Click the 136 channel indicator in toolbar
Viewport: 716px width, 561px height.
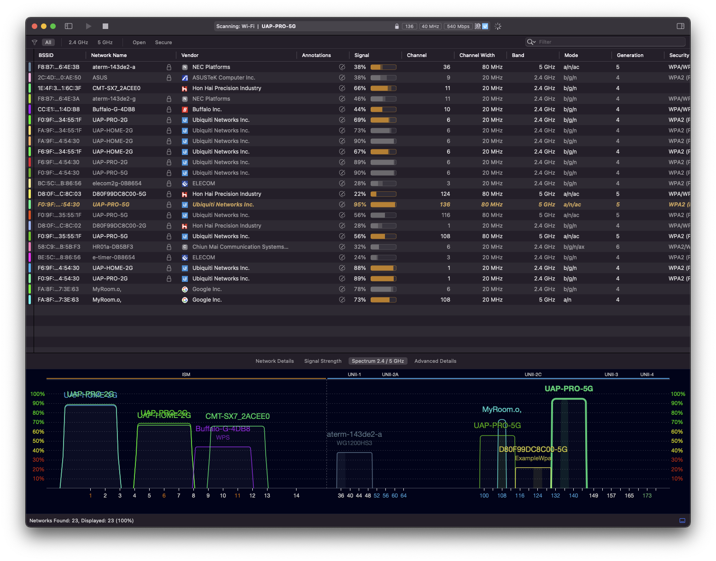click(x=409, y=26)
